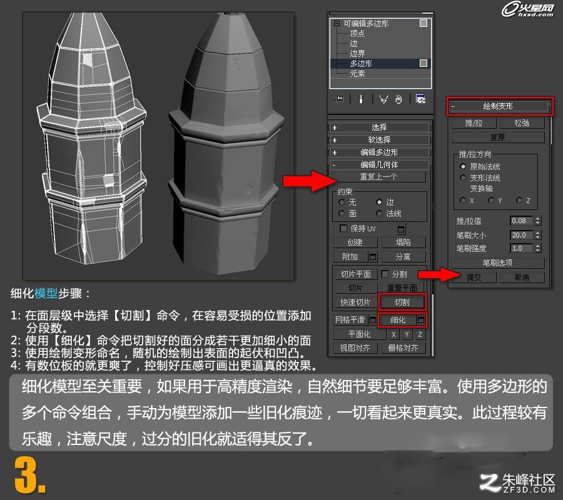Select 边 sub-object level in stack
Screen dimensions: 563x500
[x=354, y=43]
